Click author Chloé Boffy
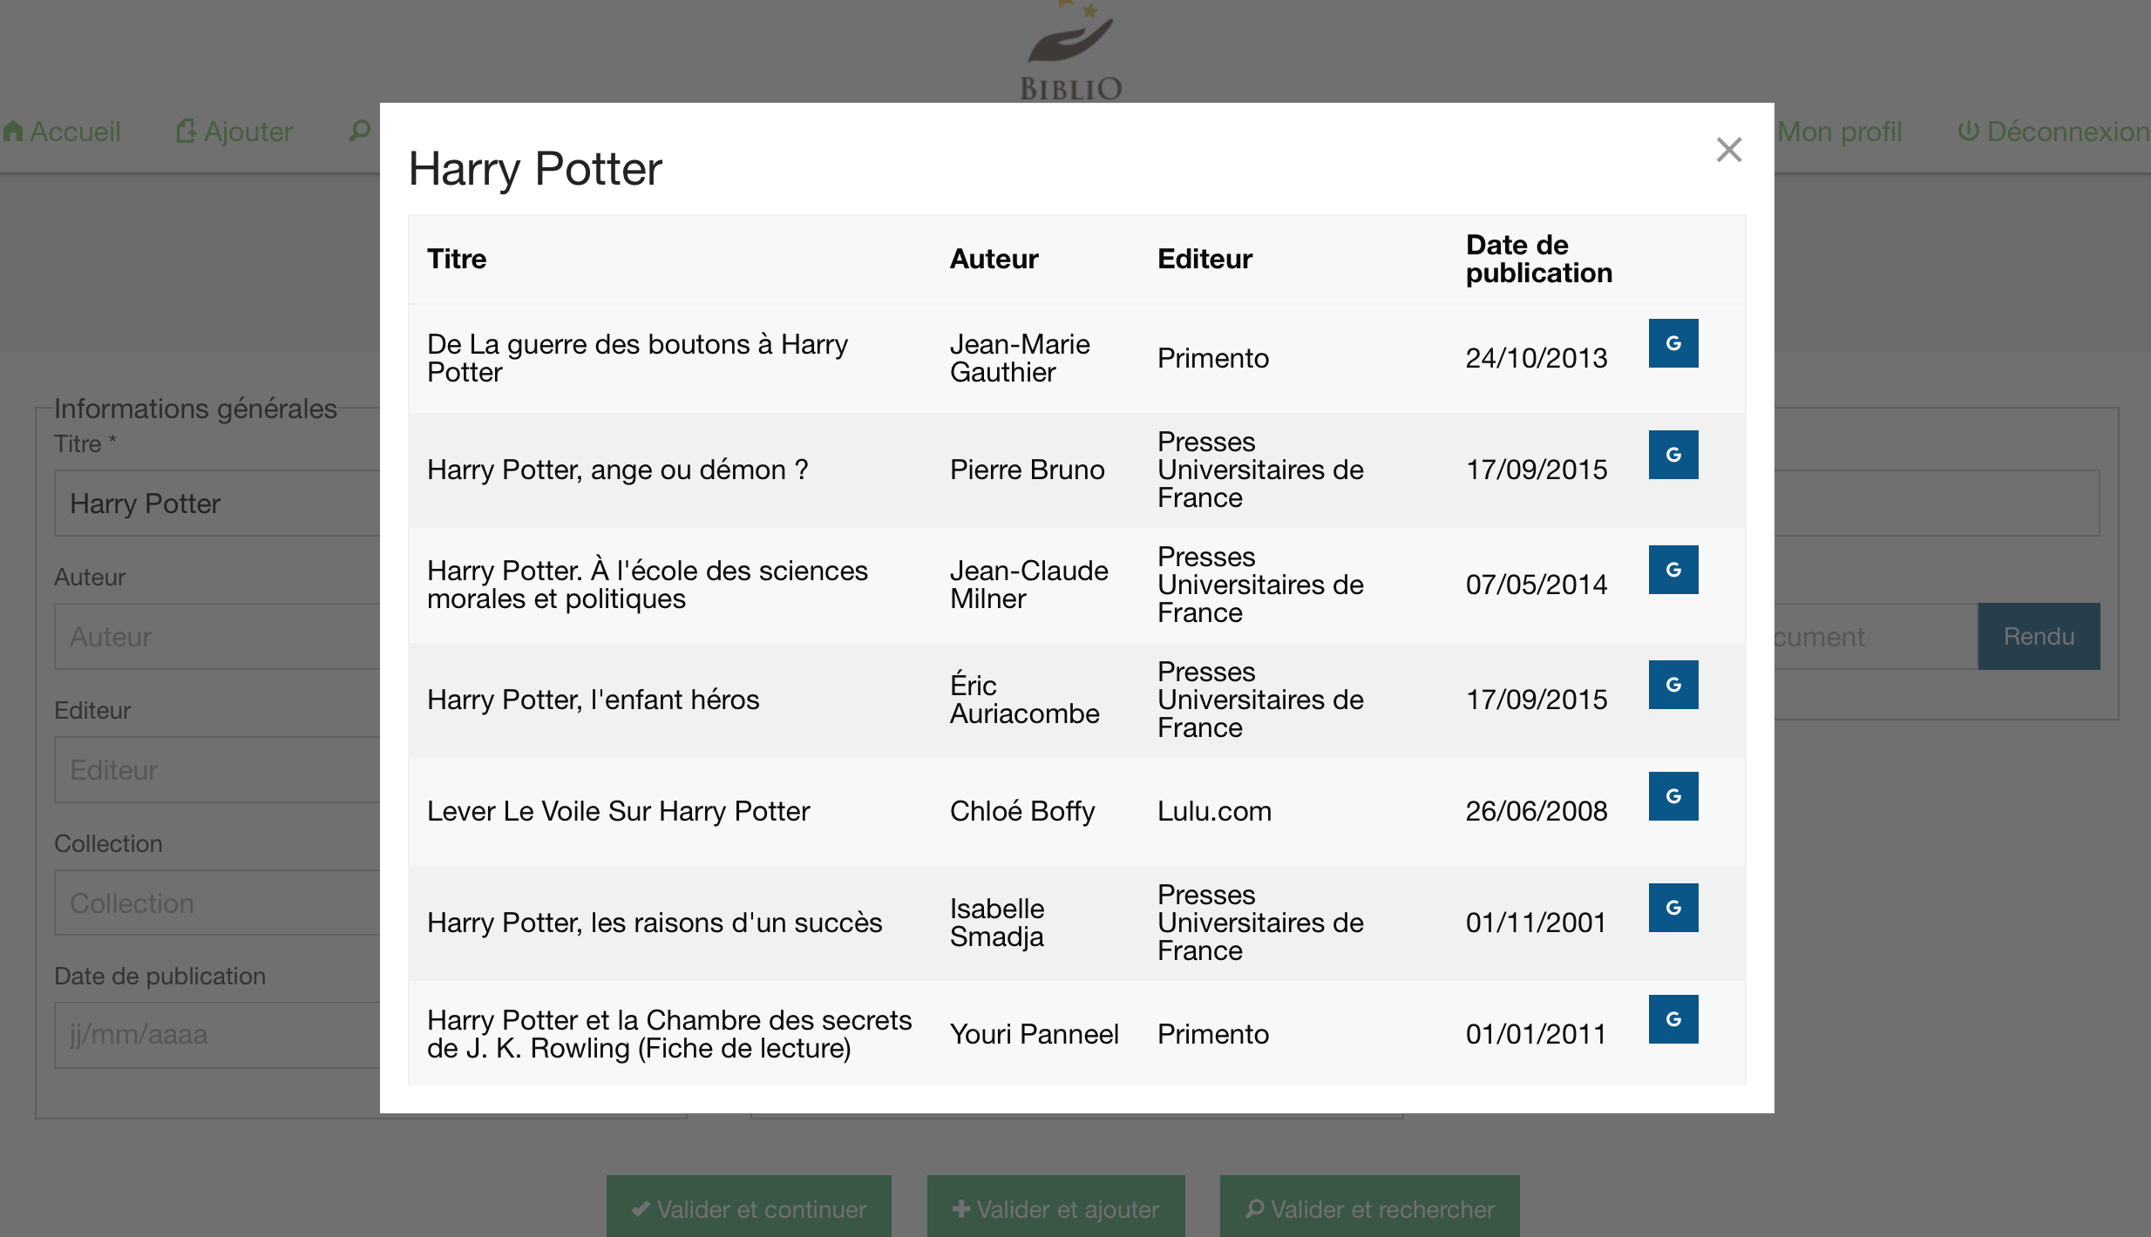 click(1022, 811)
